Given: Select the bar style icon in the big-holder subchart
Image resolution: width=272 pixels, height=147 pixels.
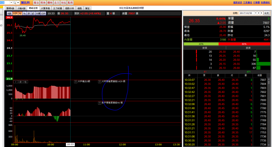Looking at the screenshot, I should [26, 82].
